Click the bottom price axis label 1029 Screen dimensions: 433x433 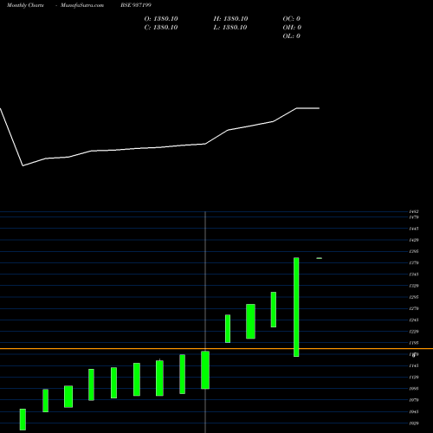[414, 423]
